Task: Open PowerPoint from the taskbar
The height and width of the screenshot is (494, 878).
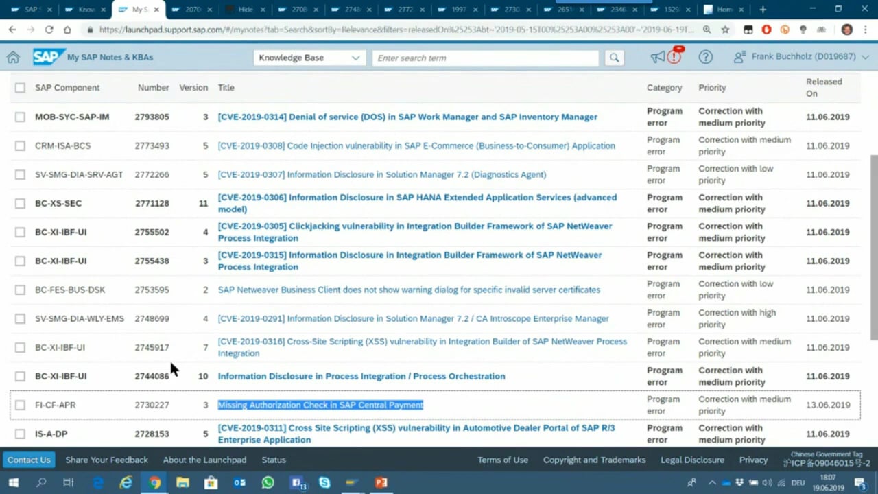Action: [381, 483]
